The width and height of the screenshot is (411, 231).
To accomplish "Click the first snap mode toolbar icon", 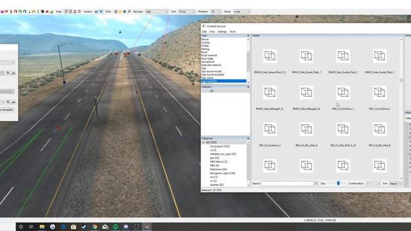I will coord(66,12).
